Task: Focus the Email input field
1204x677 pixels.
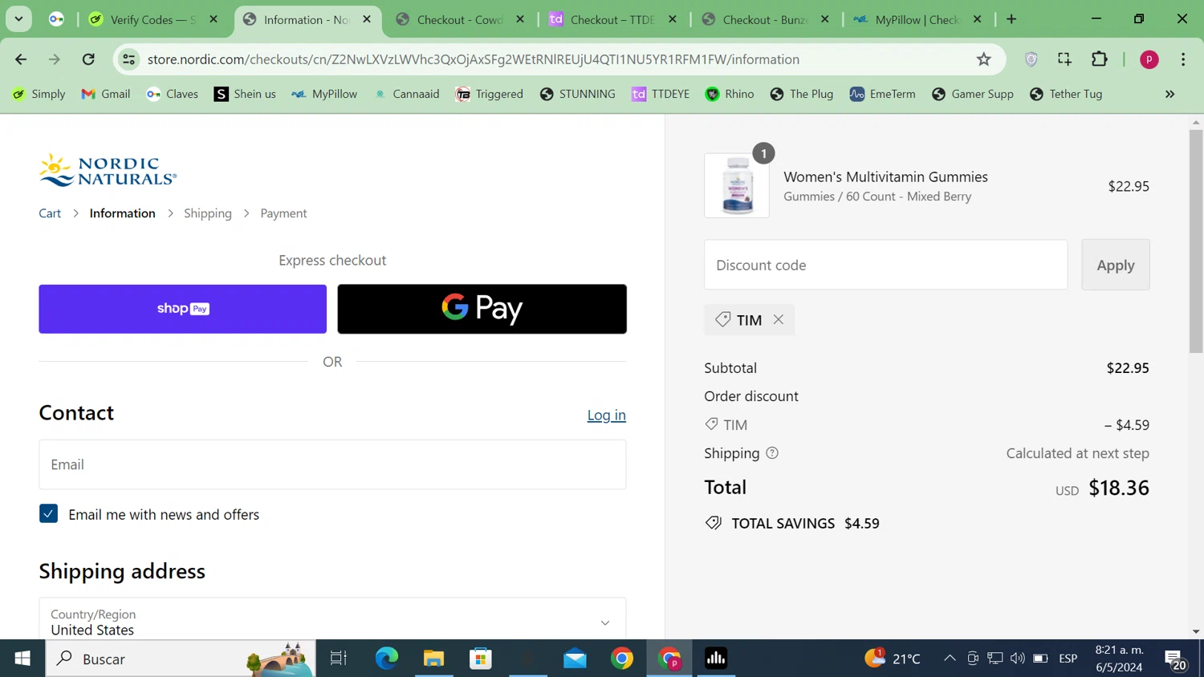Action: (x=332, y=464)
